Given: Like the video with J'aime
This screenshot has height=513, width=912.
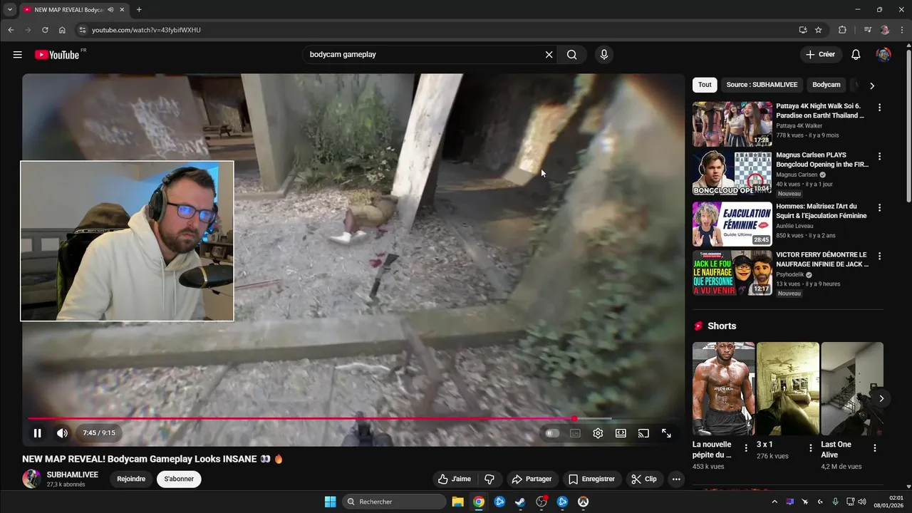Looking at the screenshot, I should click(455, 479).
